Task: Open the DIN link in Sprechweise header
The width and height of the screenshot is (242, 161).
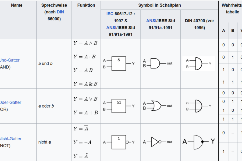Action: coord(60,12)
